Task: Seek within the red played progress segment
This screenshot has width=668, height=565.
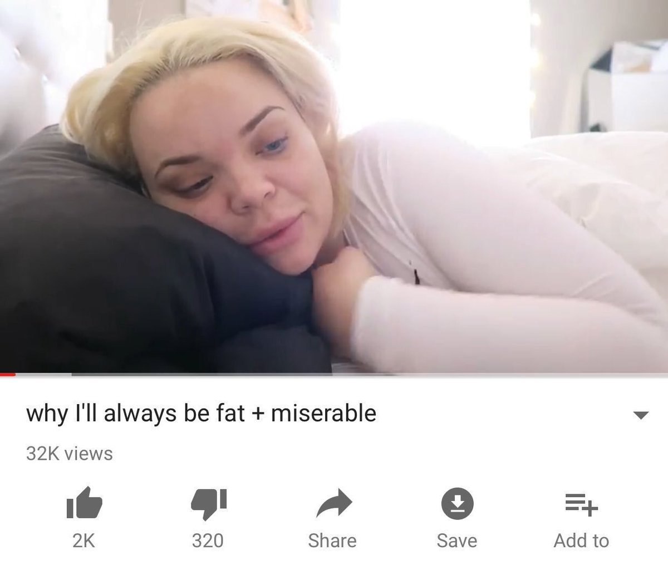Action: (x=8, y=375)
